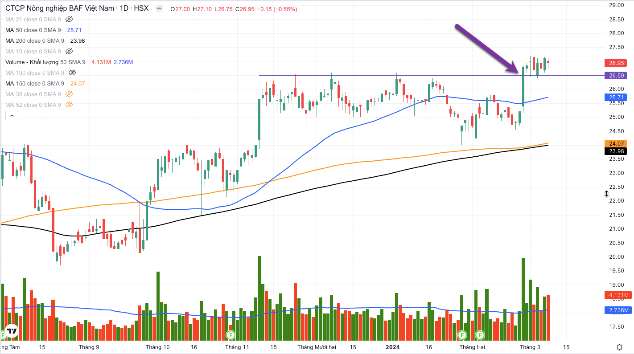Select the grayed MA 100 close label
The height and width of the screenshot is (354, 634).
click(35, 73)
